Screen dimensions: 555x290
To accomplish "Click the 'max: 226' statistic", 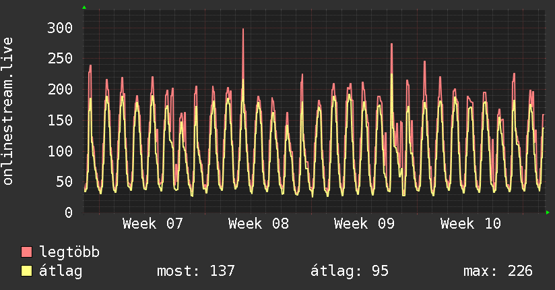I will point(498,271).
